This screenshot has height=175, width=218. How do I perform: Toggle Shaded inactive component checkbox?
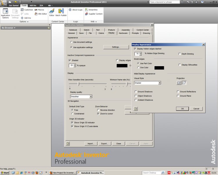click(70, 60)
